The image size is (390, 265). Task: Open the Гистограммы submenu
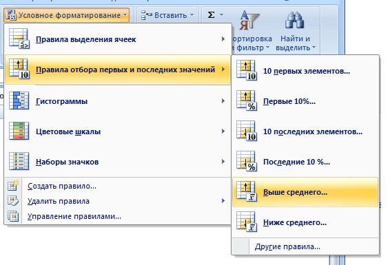(117, 101)
